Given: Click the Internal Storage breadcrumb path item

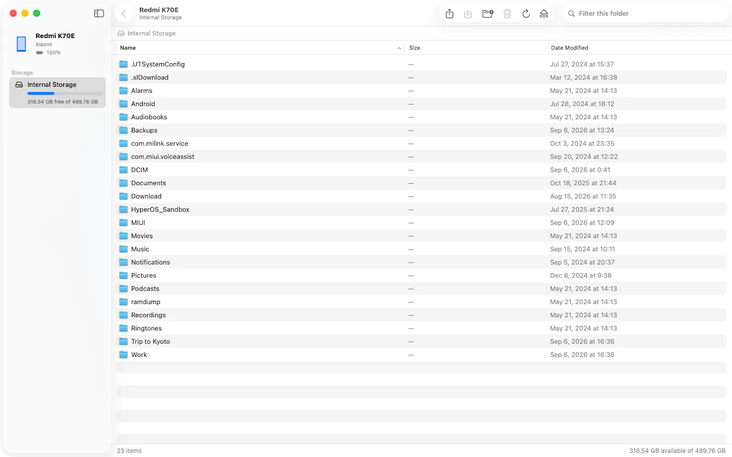Looking at the screenshot, I should (151, 33).
